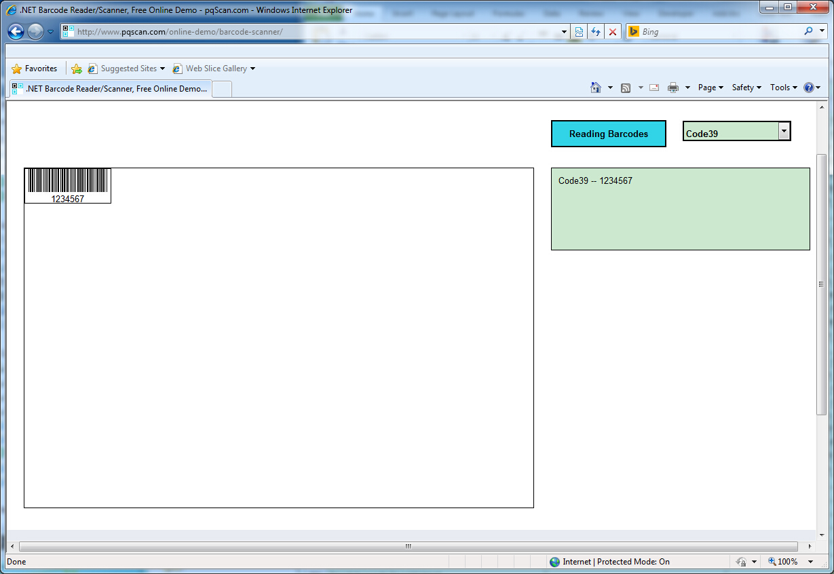Viewport: 834px width, 574px height.
Task: Click the Internet Explorer title bar icon
Action: 12,10
